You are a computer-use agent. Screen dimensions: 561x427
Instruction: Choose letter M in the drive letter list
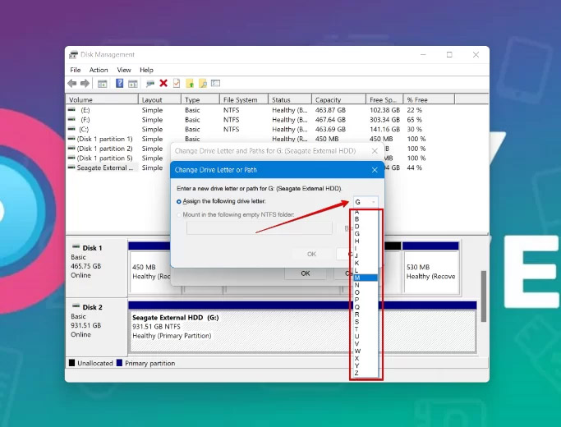click(x=366, y=278)
